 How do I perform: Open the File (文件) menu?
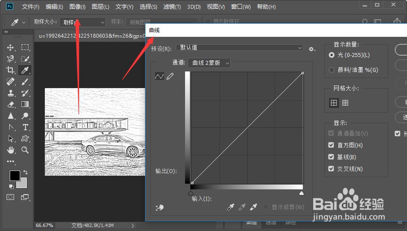[31, 7]
